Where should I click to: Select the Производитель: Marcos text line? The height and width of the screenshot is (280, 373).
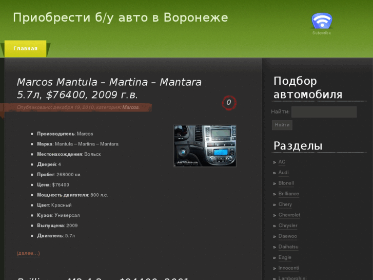coord(65,134)
